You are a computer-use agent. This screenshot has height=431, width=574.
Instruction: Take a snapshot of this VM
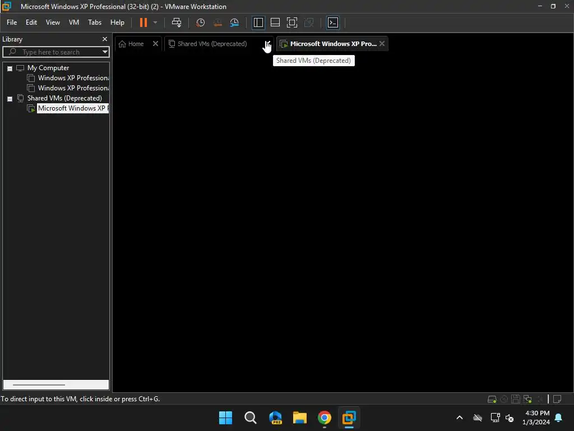coord(200,22)
